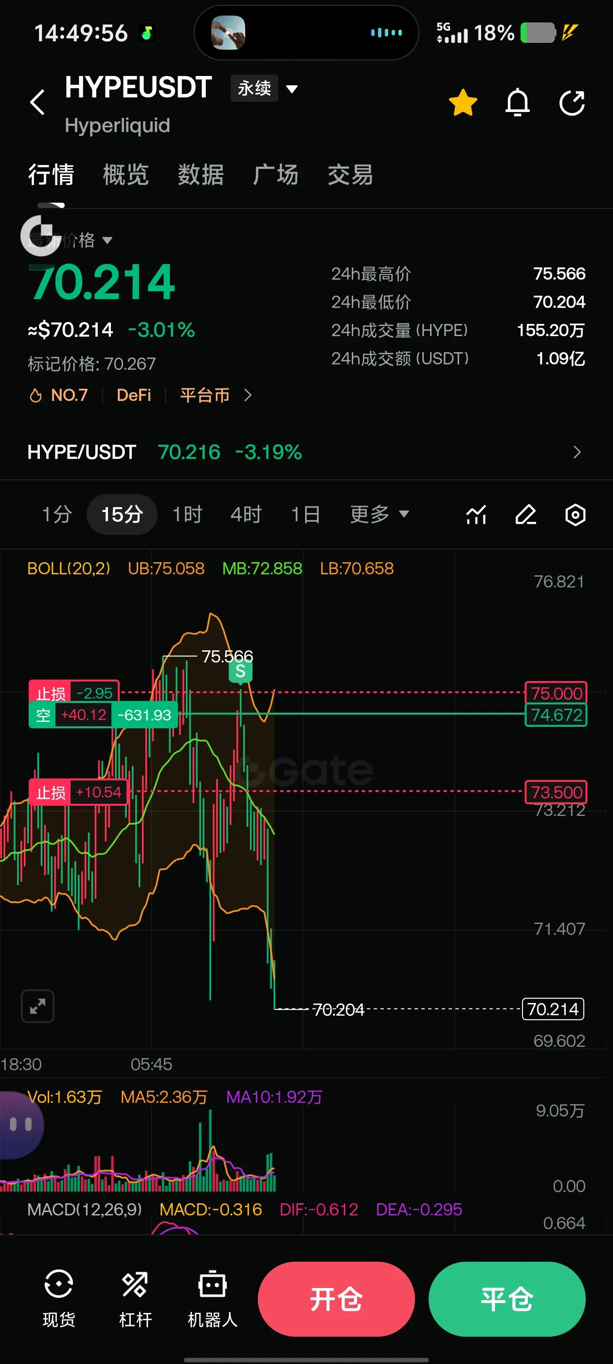Tap the 平仓 close position button
Screen dimensions: 613x1364
pos(506,1298)
